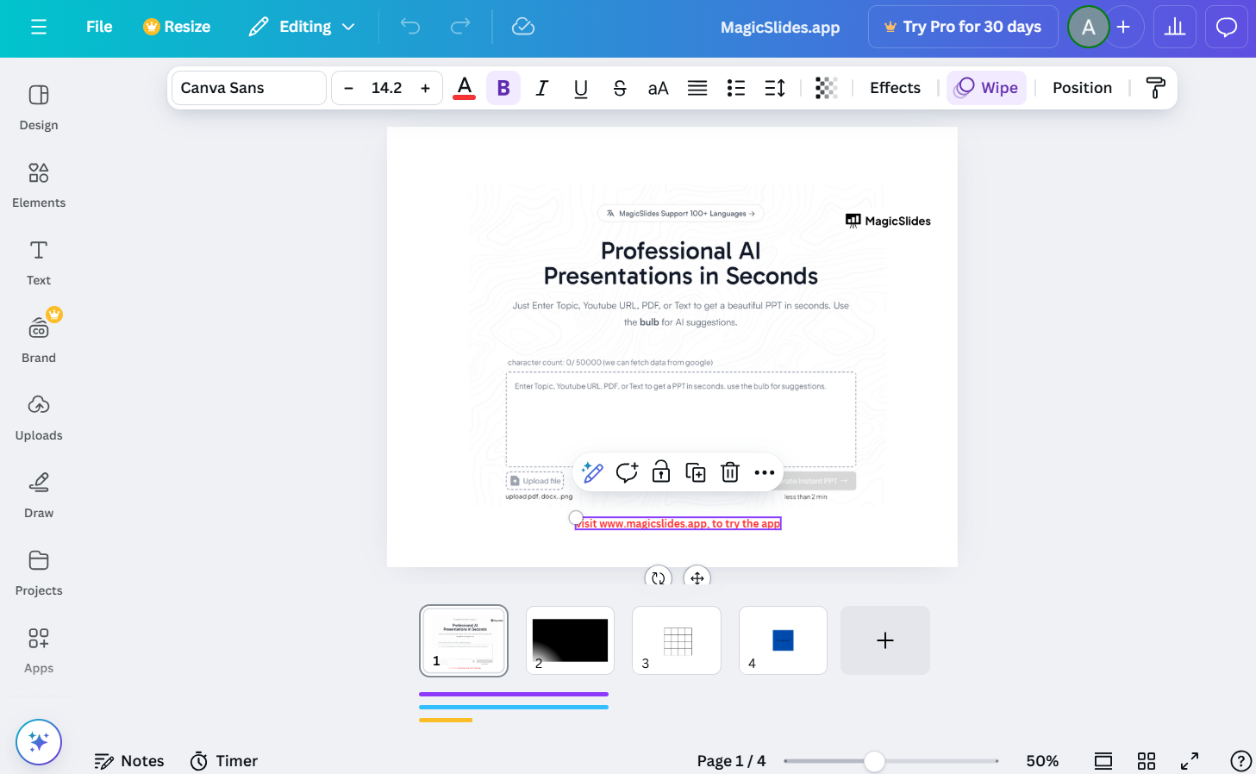The width and height of the screenshot is (1256, 774).
Task: Copy style with paint roller icon
Action: [x=1155, y=88]
